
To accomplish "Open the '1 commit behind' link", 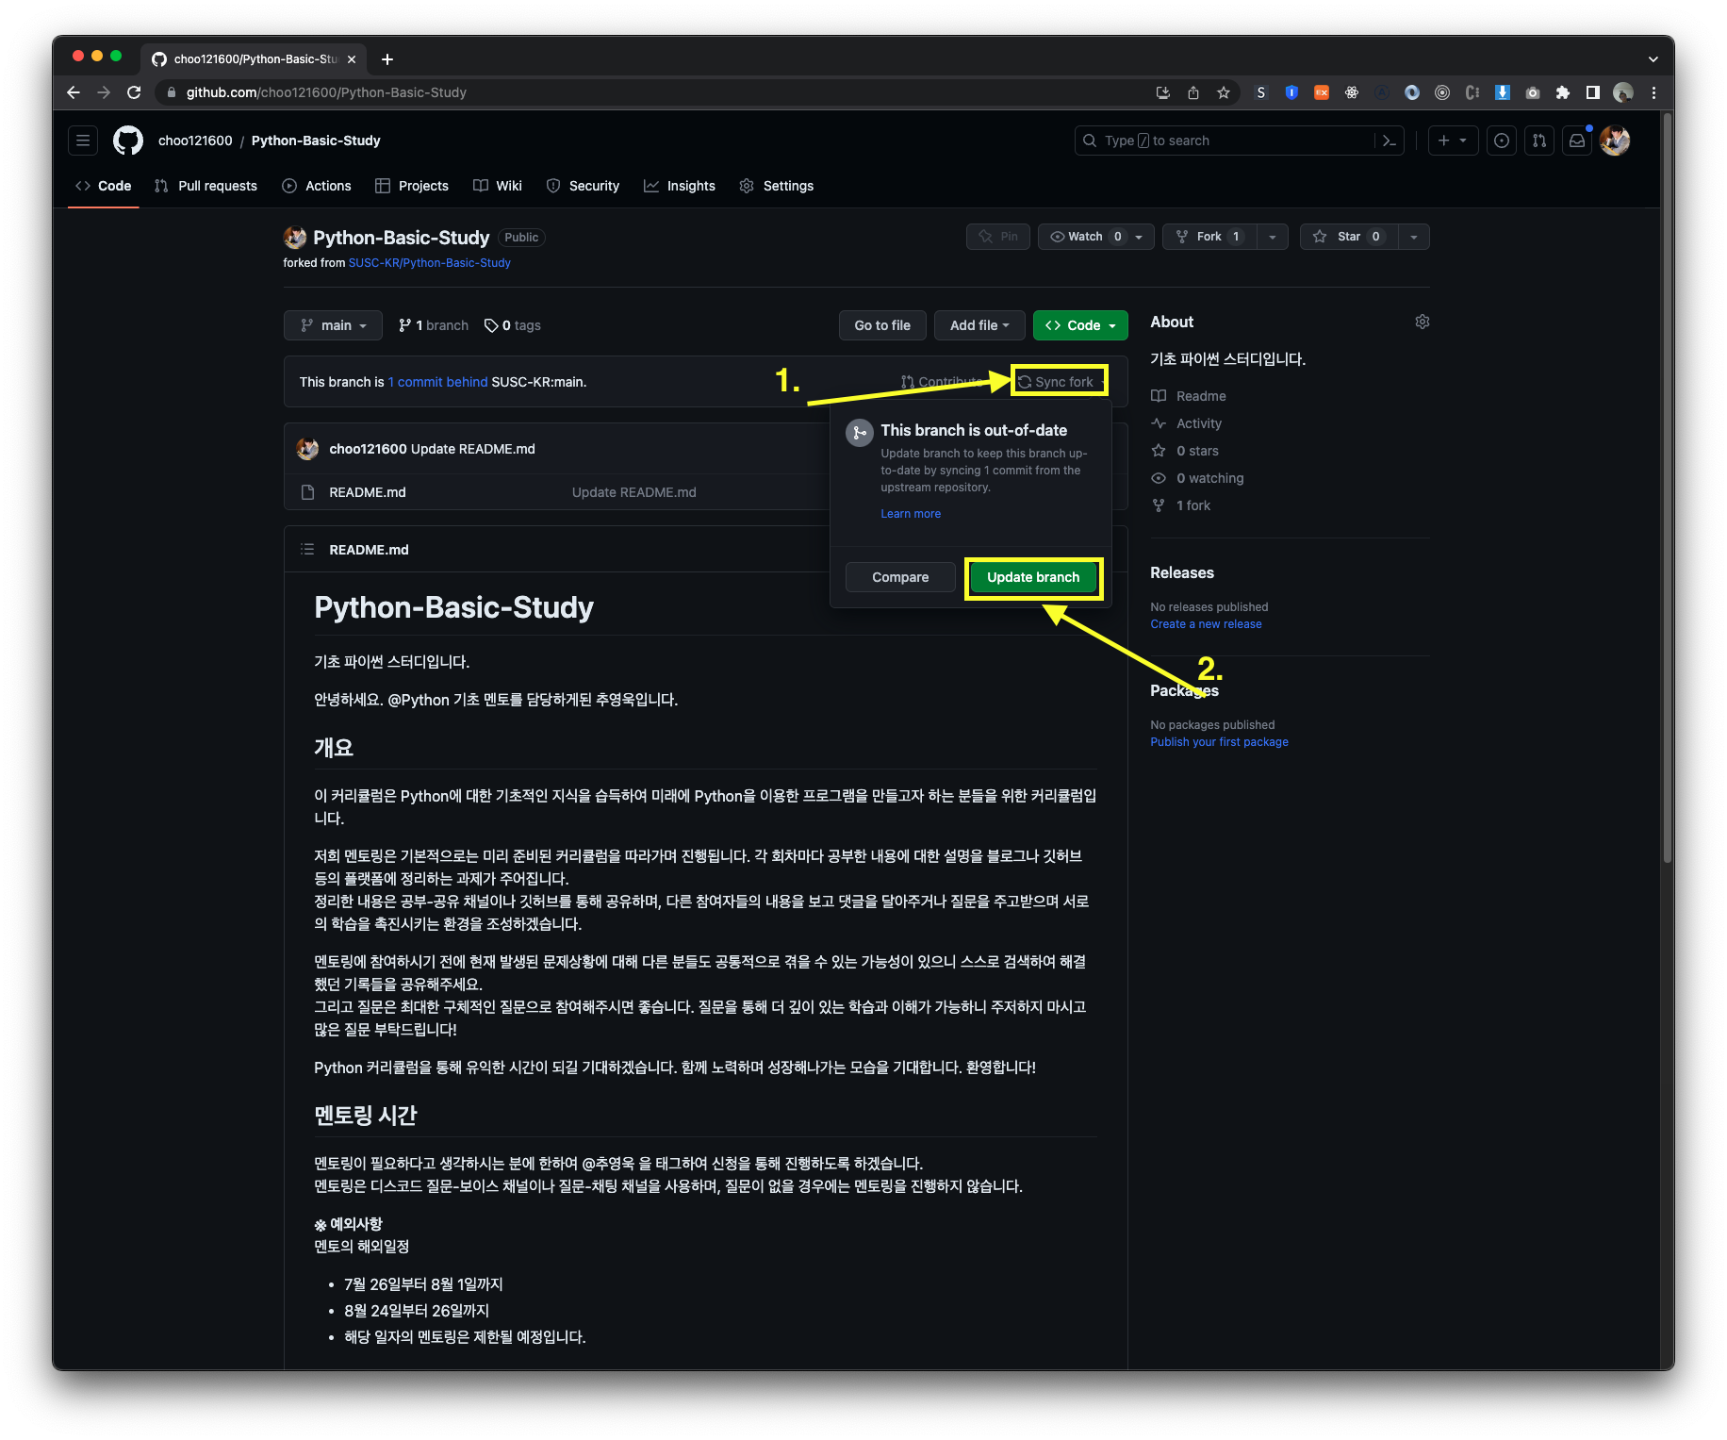I will coord(437,382).
